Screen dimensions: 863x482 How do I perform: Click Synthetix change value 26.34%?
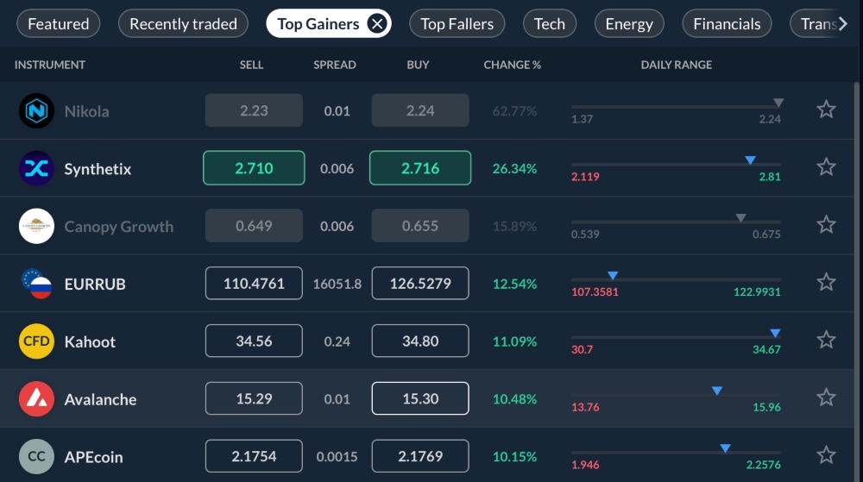pos(514,169)
